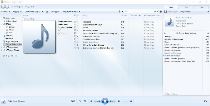Viewport: 210px width, 106px height.
Task: Open Kopyalama ayarları dropdown
Action: 71,12
